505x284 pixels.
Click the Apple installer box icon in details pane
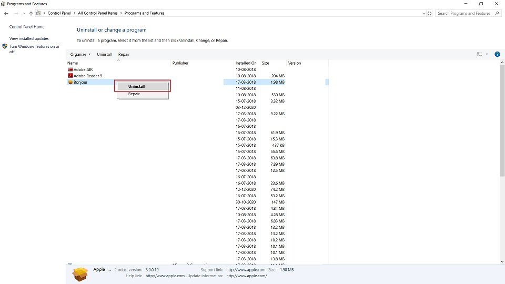(80, 274)
